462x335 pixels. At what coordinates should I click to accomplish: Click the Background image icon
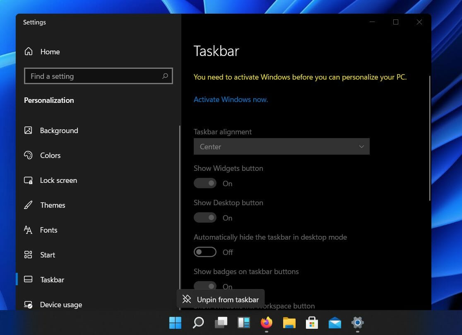pos(28,130)
